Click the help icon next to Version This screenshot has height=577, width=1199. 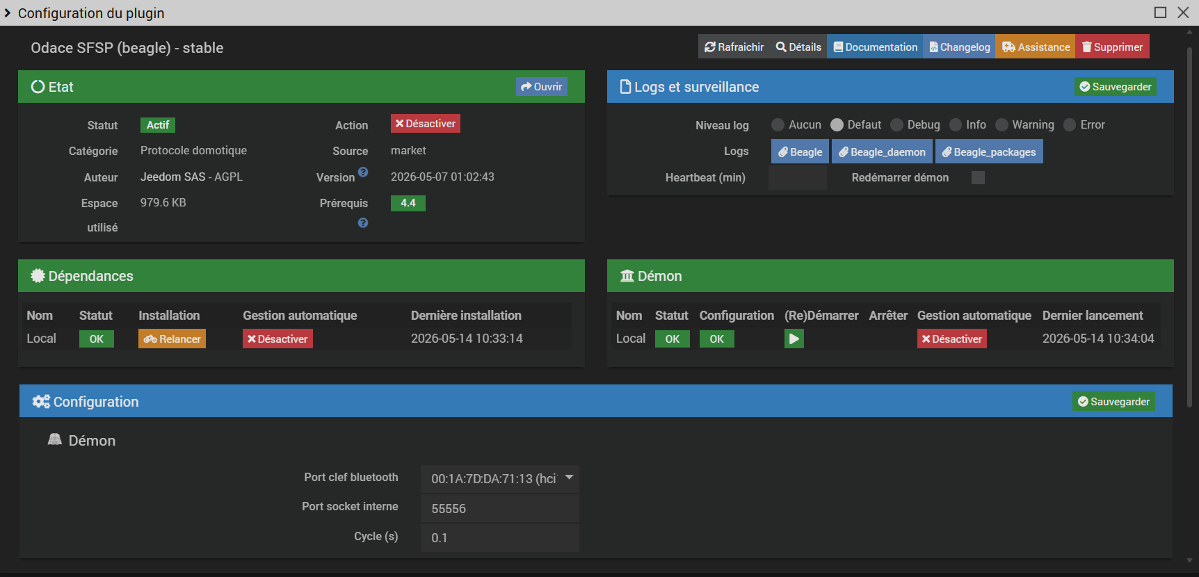point(363,172)
